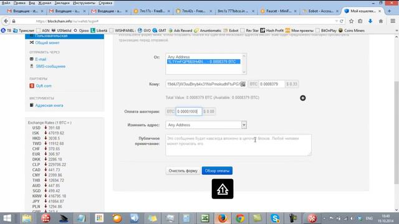Image resolution: width=399 pixels, height=224 pixels.
Task: Open the Coins Miners bookmark
Action: 352,30
